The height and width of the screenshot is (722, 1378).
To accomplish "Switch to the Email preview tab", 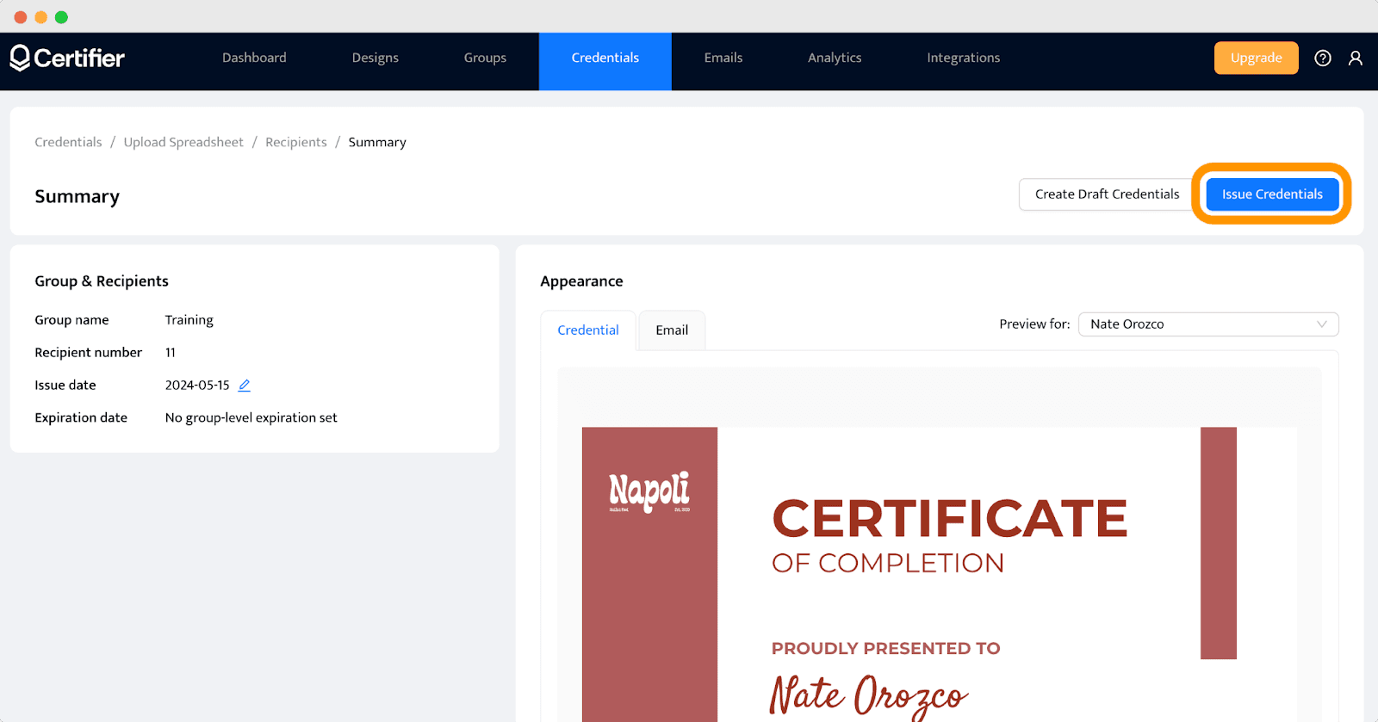I will point(672,330).
